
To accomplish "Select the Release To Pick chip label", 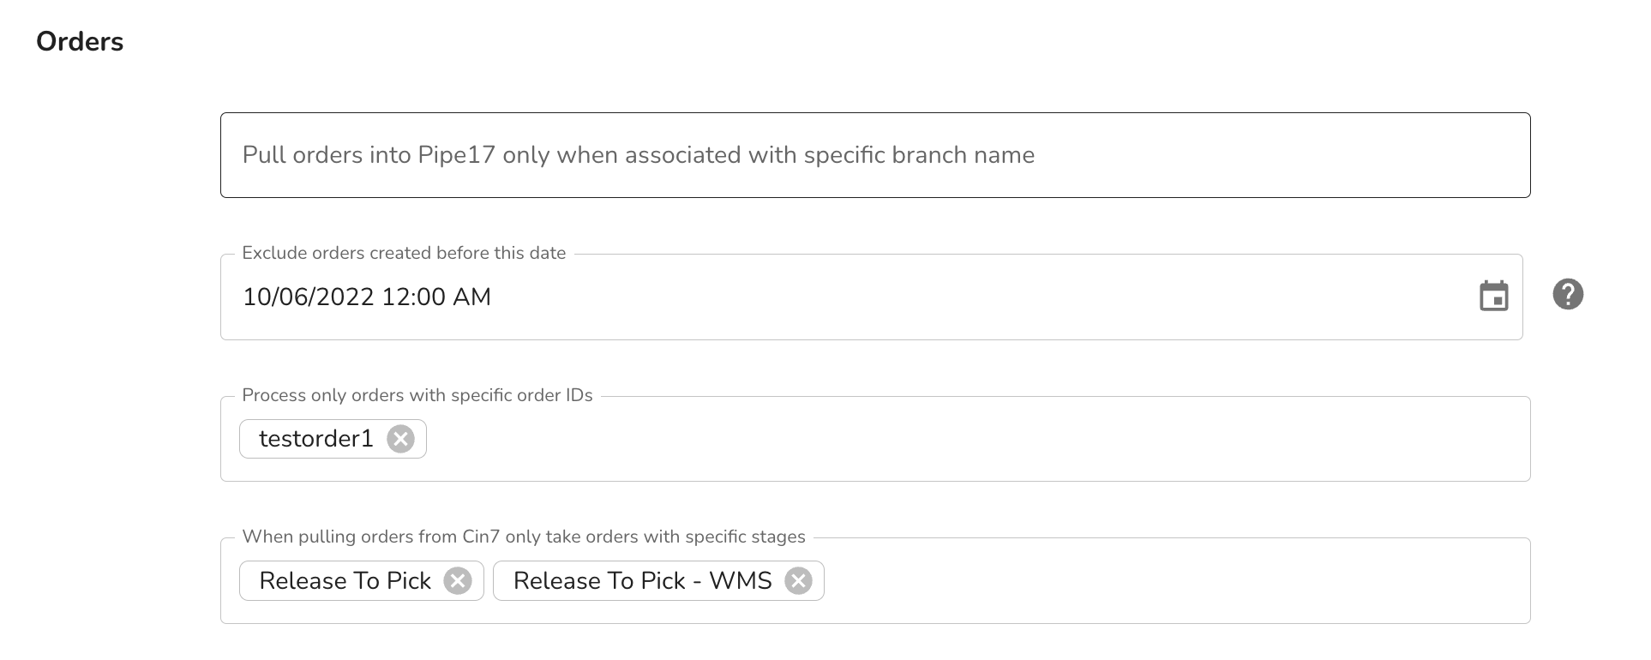I will [x=345, y=581].
